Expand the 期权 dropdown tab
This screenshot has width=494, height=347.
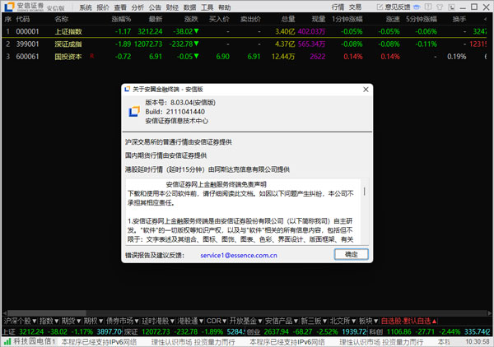pyautogui.click(x=93, y=321)
